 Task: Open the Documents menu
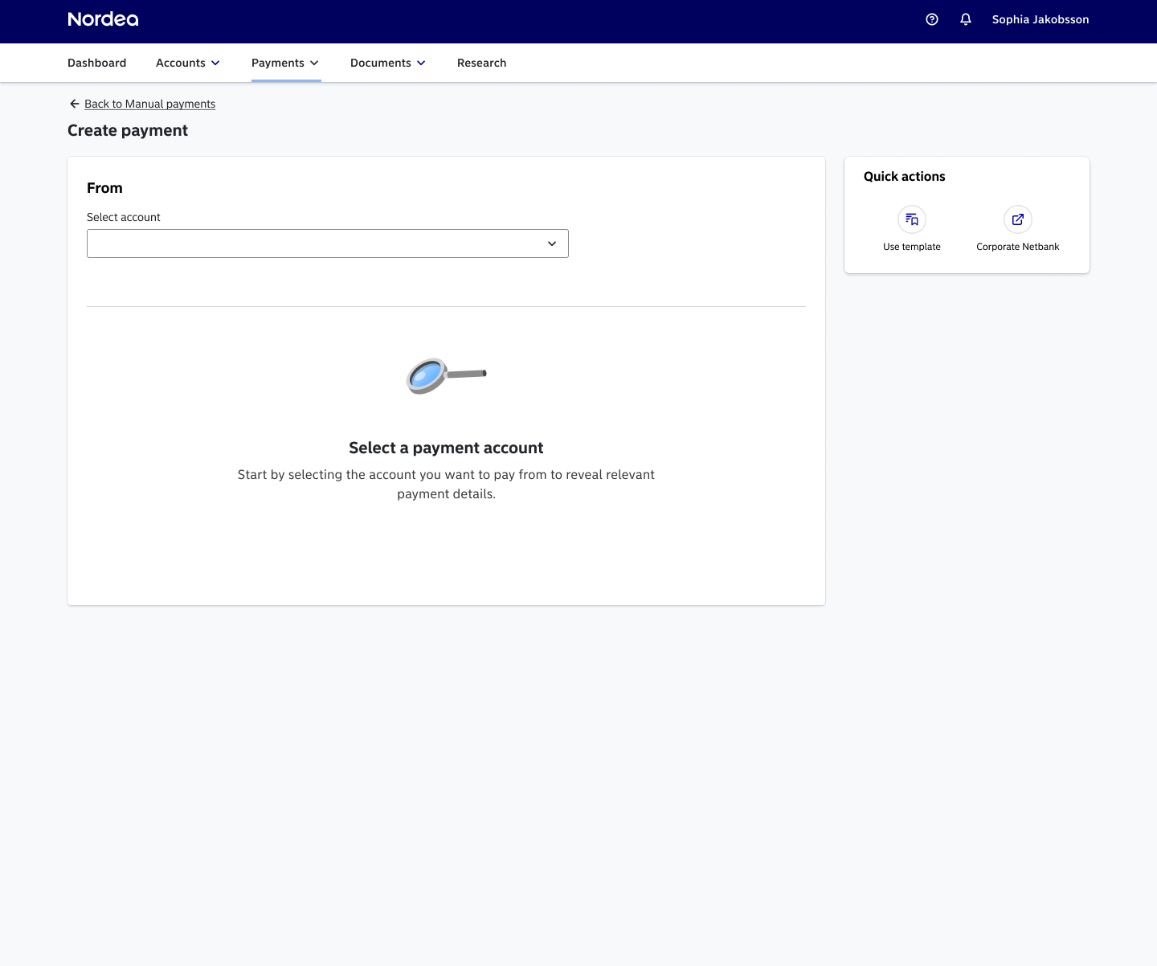tap(388, 63)
